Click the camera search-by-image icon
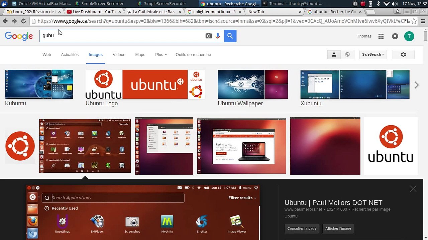This screenshot has width=428, height=240. pos(209,36)
